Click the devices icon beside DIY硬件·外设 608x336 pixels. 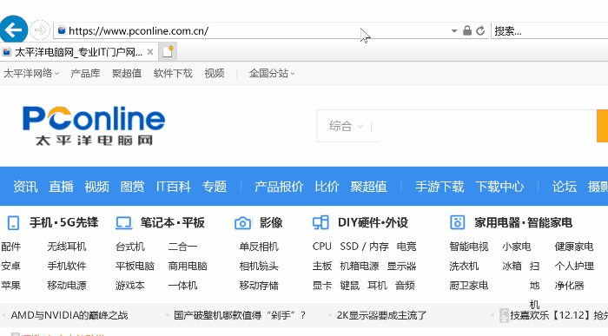click(x=321, y=223)
